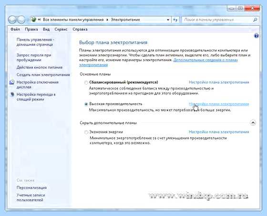Open the Справка menu
This screenshot has width=267, height=216.
tap(80, 29)
